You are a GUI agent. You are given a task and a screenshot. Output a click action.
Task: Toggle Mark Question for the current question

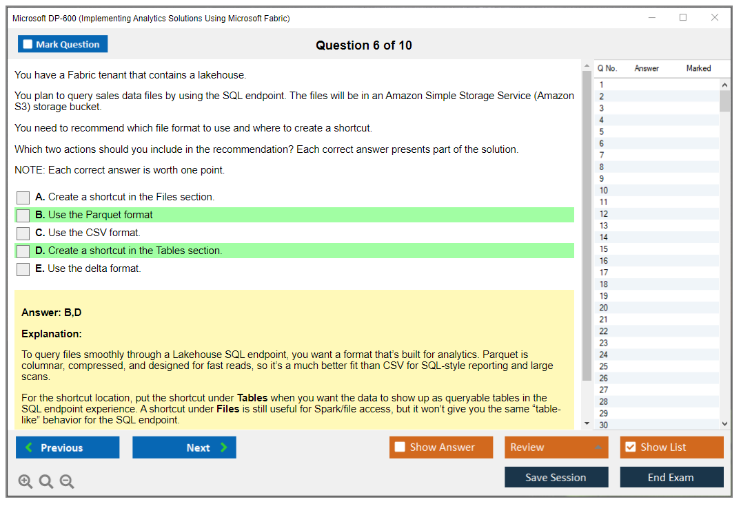pos(63,43)
